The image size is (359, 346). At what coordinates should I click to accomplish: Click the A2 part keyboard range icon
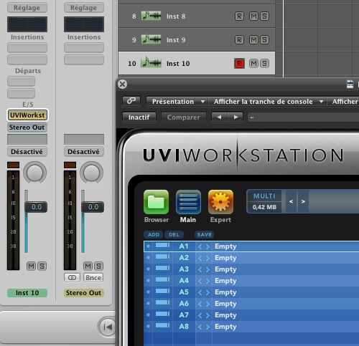click(162, 256)
